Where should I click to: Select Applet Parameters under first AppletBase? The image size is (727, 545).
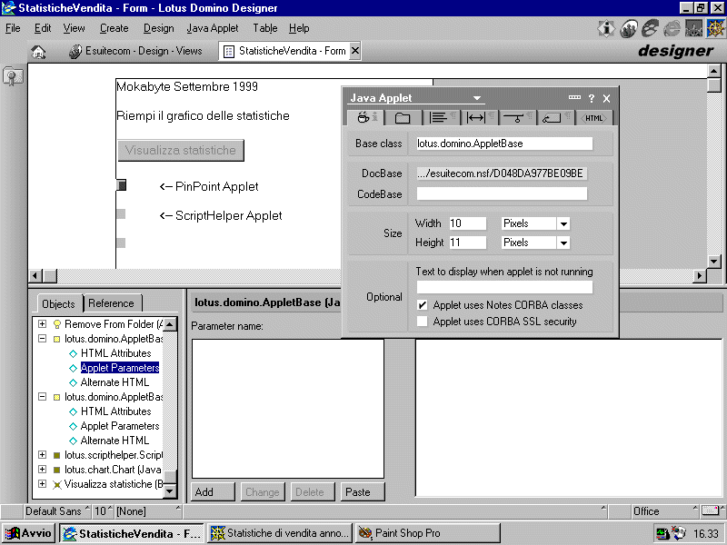(120, 368)
